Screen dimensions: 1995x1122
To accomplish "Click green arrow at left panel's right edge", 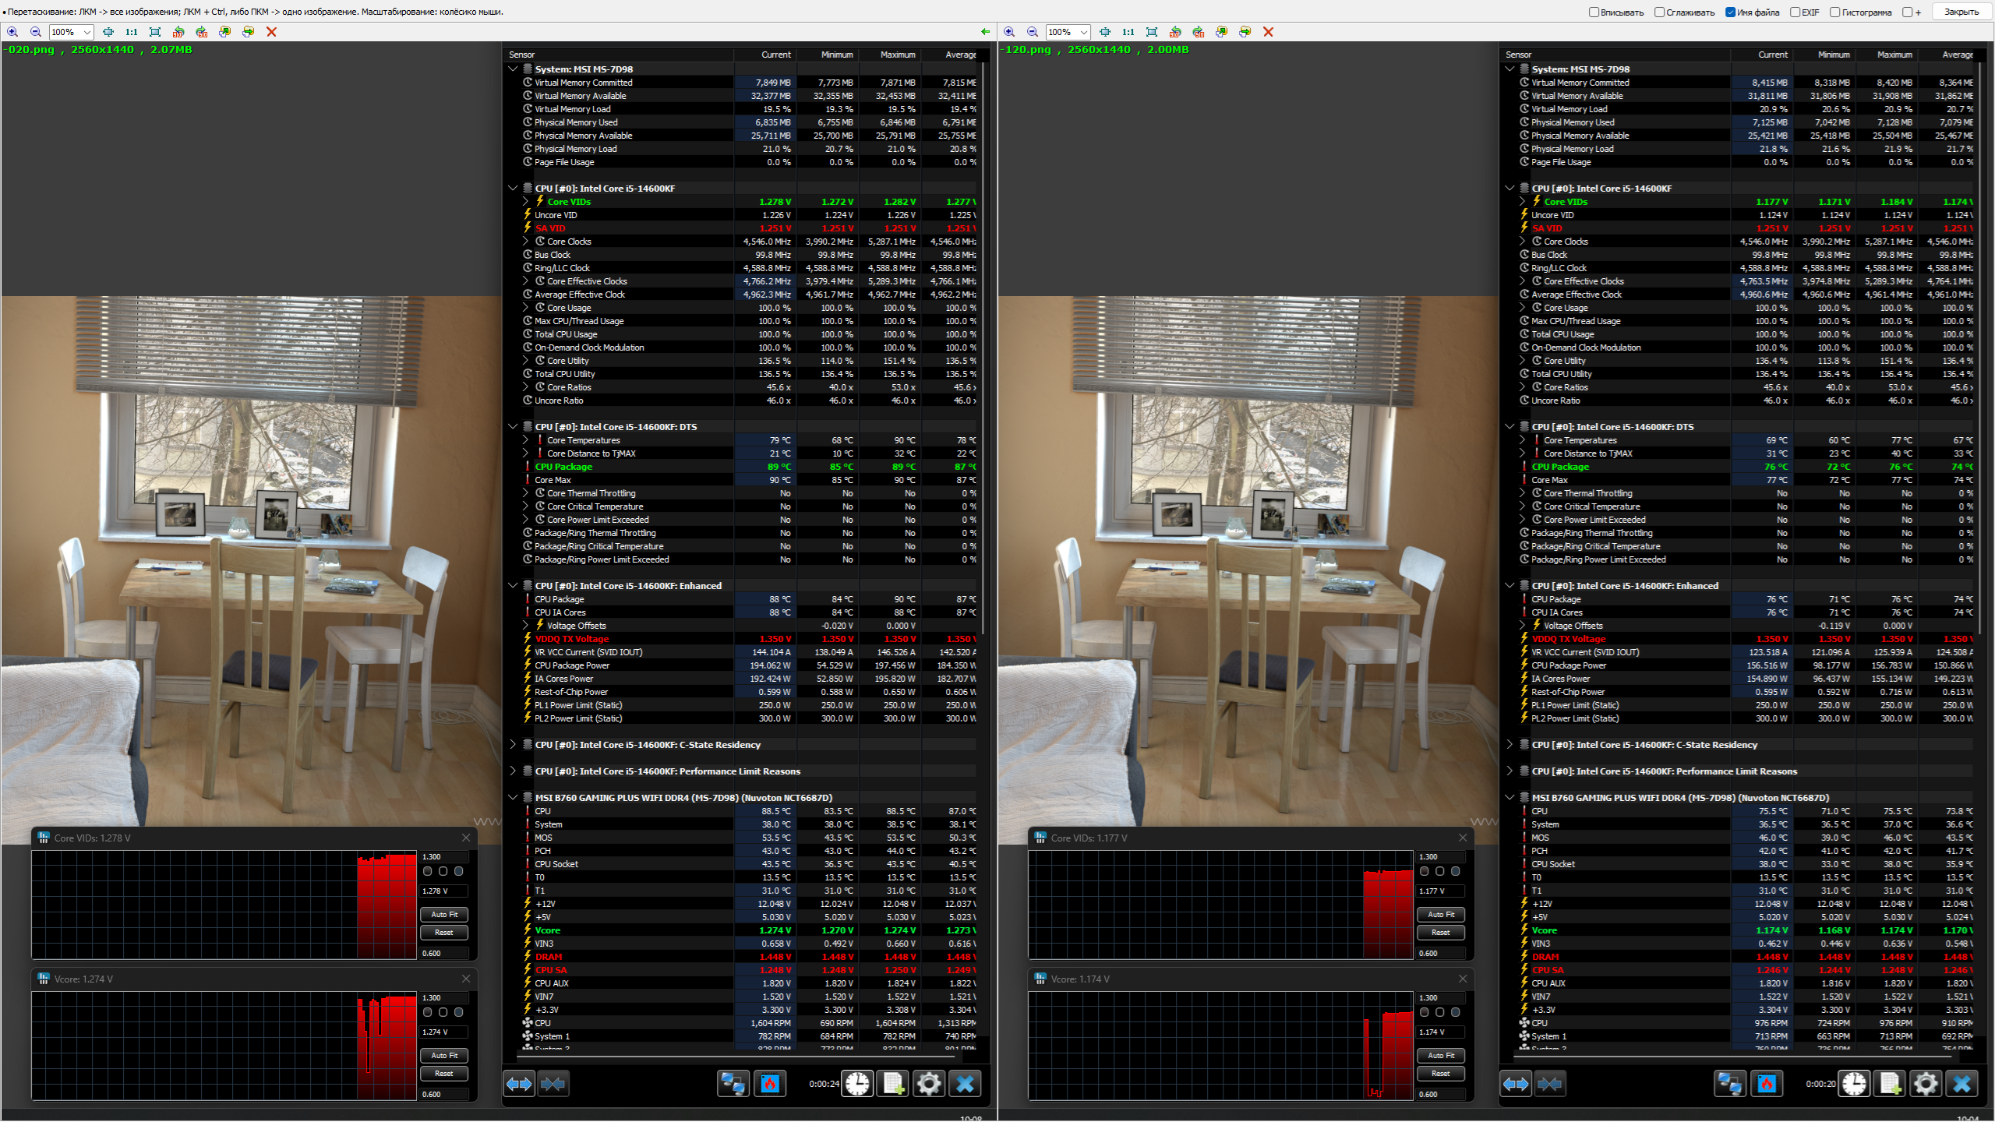I will tap(985, 32).
